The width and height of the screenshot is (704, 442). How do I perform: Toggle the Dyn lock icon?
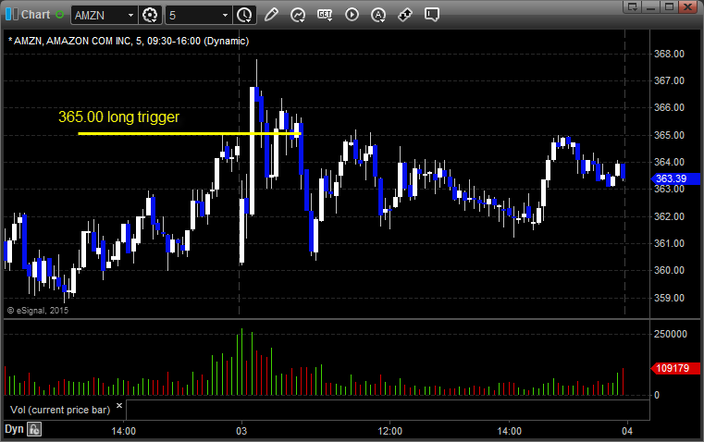click(x=34, y=429)
